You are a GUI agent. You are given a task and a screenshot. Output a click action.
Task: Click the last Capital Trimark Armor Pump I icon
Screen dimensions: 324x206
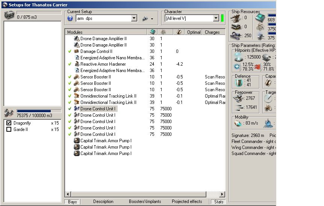click(77, 153)
